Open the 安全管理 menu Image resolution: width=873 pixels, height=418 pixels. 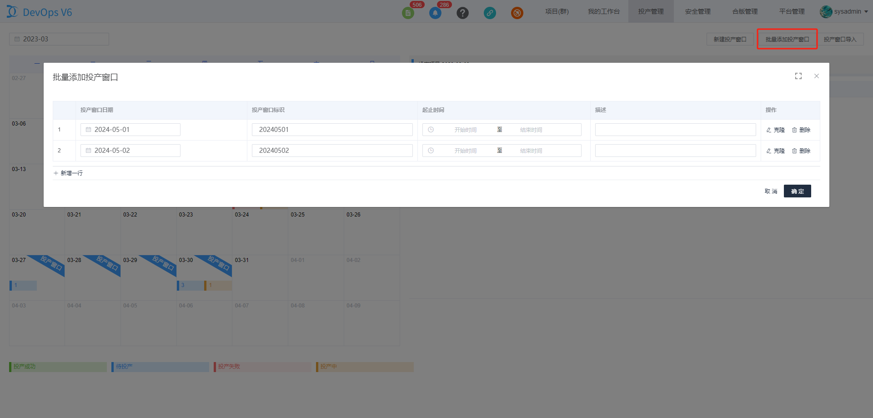697,11
